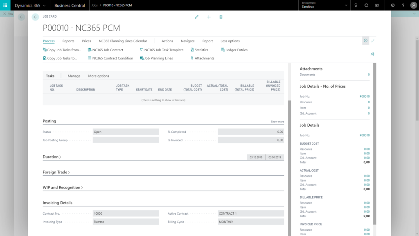Open the settings gear icon

(392, 5)
